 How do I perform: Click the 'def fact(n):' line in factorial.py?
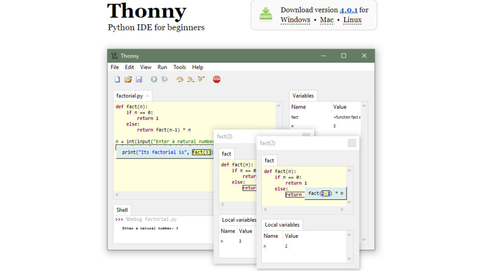(x=131, y=107)
